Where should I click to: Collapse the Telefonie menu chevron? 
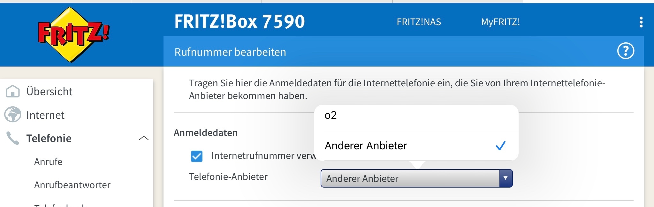pyautogui.click(x=144, y=138)
